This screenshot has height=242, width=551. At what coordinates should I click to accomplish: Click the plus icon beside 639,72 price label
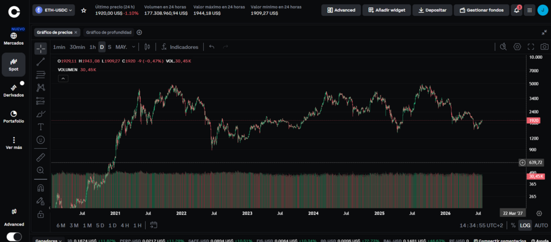click(x=522, y=162)
